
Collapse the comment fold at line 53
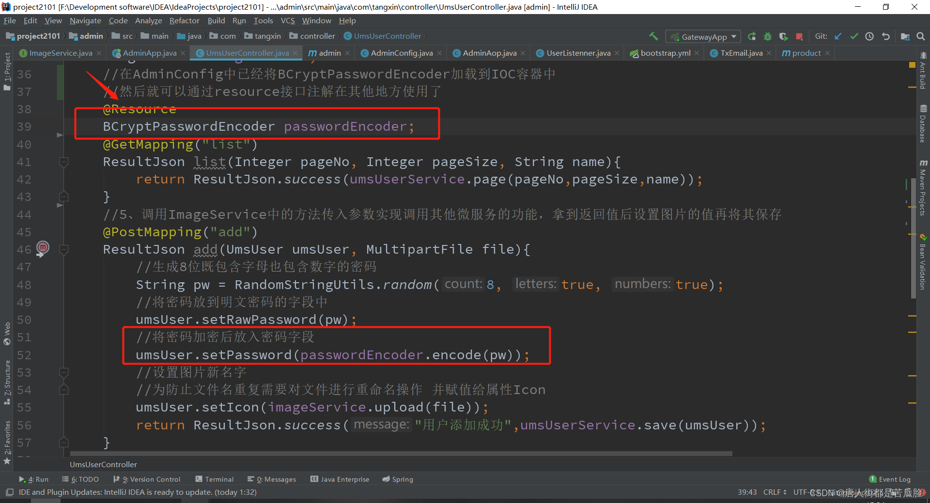click(x=63, y=372)
